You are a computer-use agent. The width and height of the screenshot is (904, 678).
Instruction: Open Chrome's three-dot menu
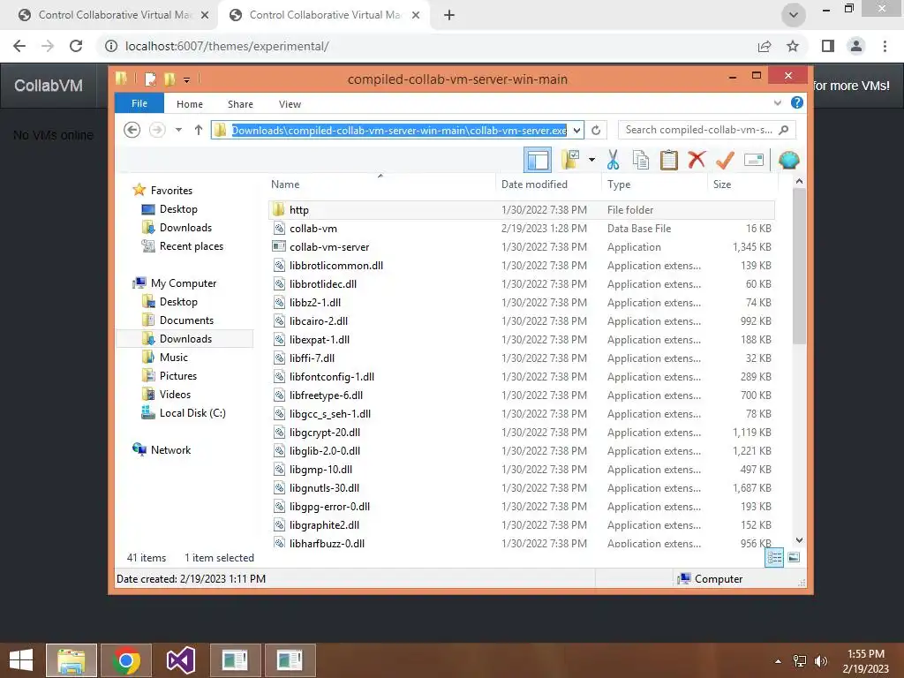[x=885, y=46]
